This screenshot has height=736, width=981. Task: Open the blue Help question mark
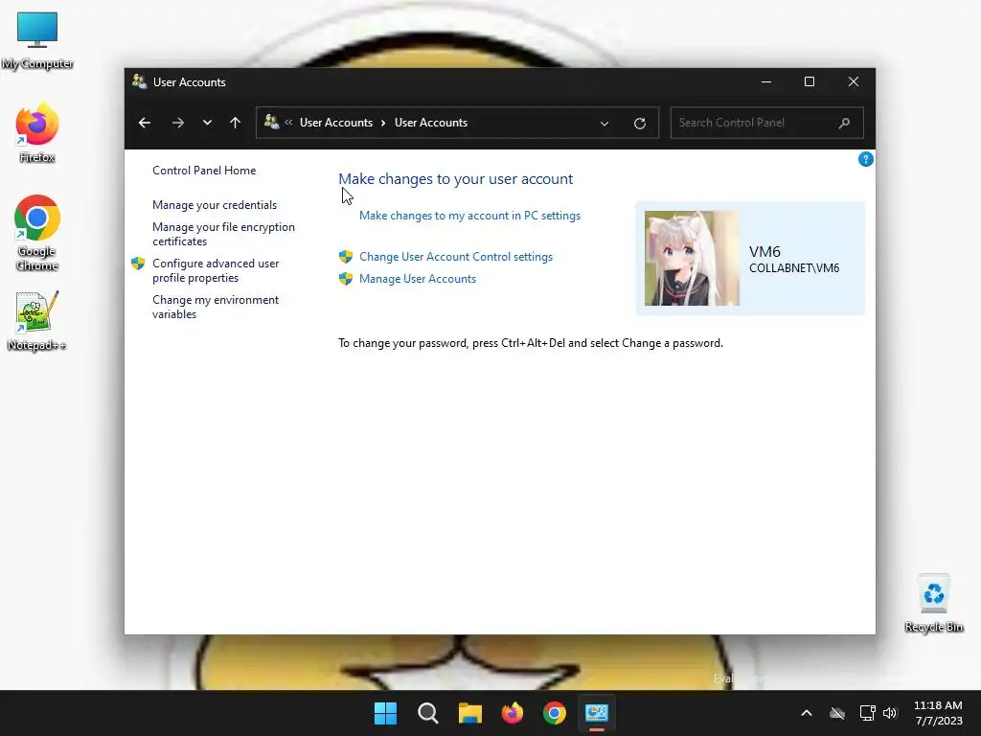[x=865, y=160]
